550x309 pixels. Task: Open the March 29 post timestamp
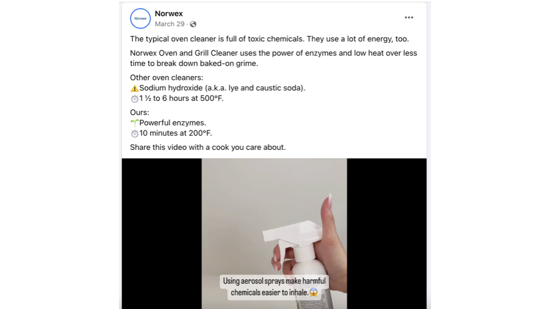pos(170,24)
